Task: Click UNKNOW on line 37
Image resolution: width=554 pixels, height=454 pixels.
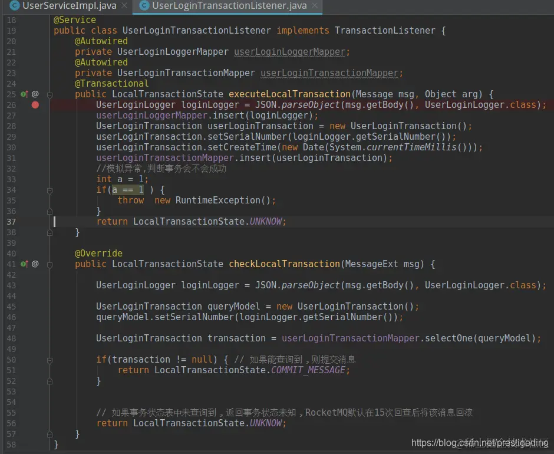Action: coord(266,222)
